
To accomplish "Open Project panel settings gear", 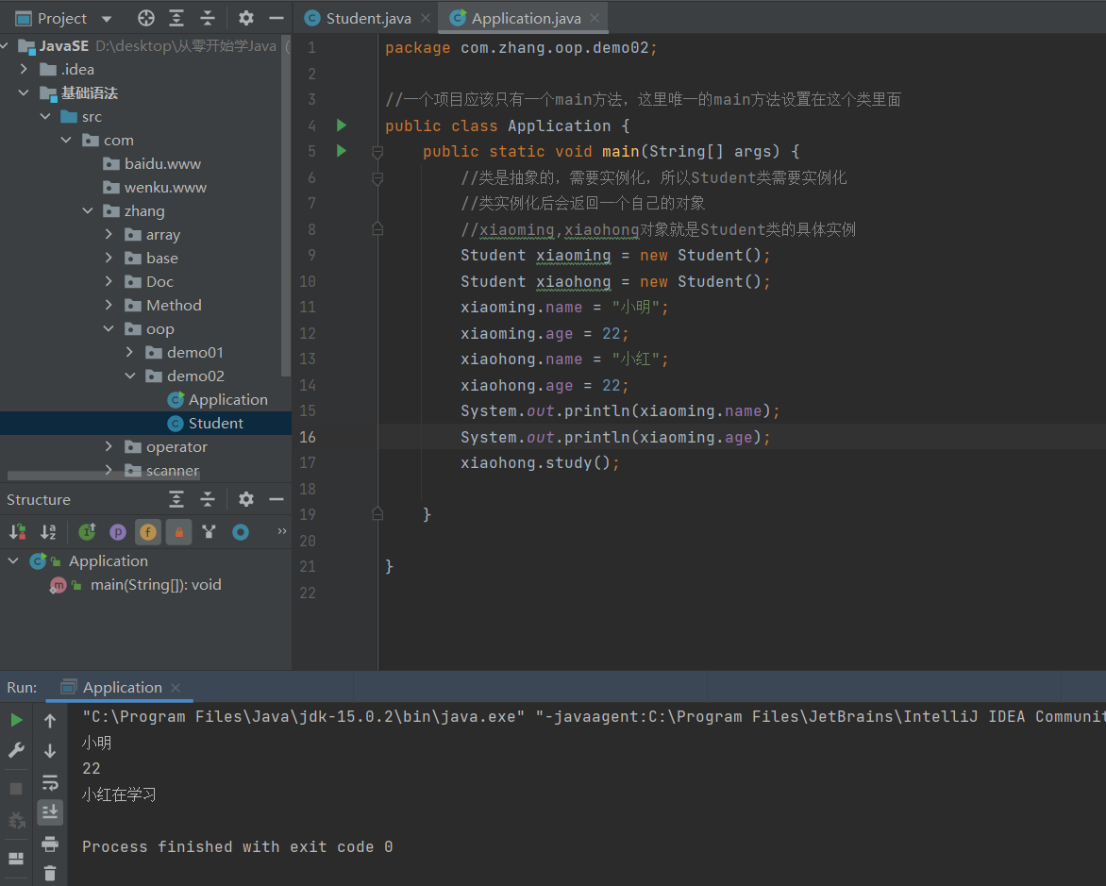I will (245, 18).
